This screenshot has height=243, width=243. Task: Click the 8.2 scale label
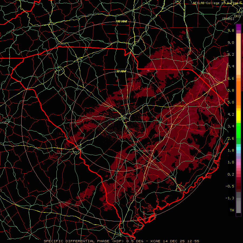[x=231, y=54]
